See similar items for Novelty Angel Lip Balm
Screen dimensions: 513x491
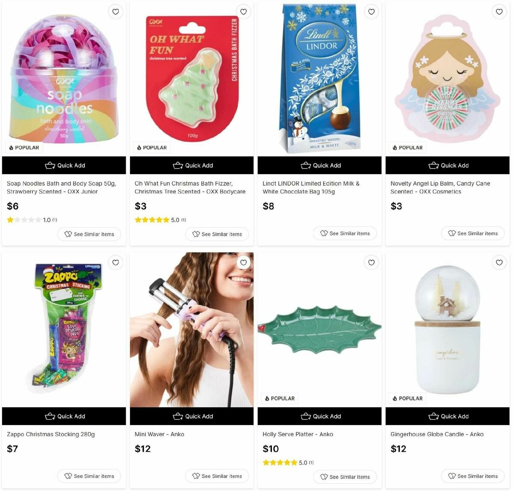(x=473, y=233)
